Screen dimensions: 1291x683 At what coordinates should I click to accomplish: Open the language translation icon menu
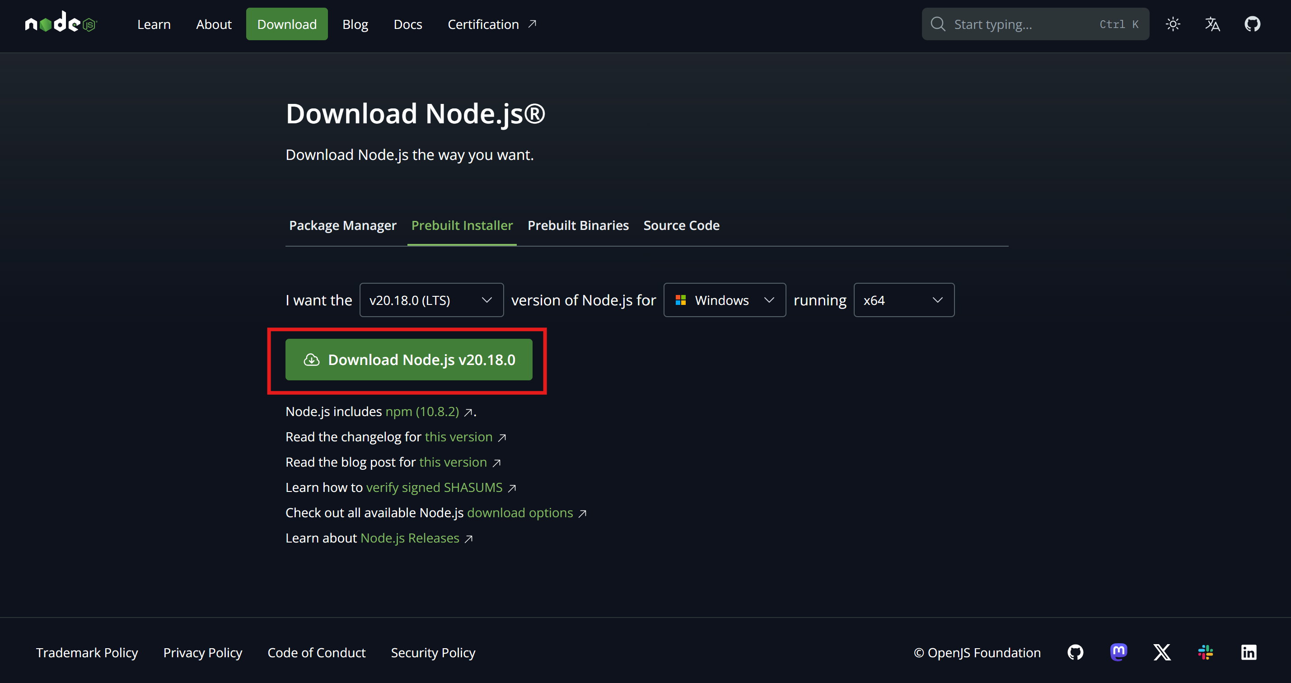coord(1212,24)
